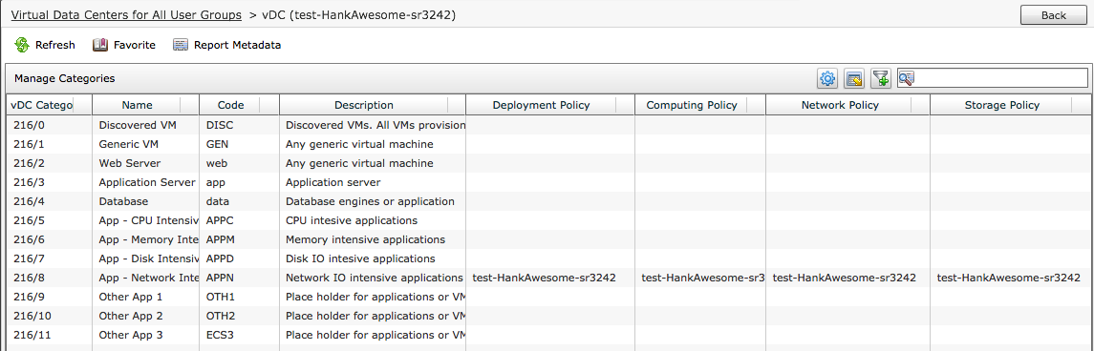Click Network Policy value test-HankAwesome-sr3242

[x=845, y=278]
